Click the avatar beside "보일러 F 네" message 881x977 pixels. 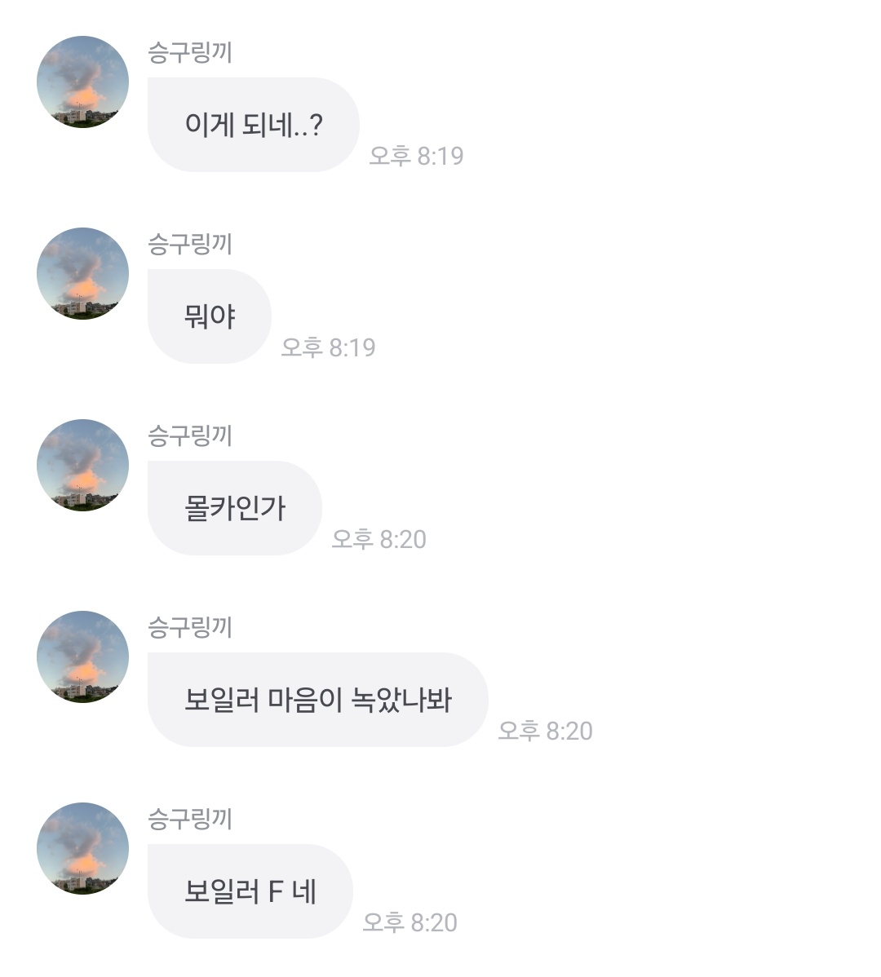click(82, 848)
